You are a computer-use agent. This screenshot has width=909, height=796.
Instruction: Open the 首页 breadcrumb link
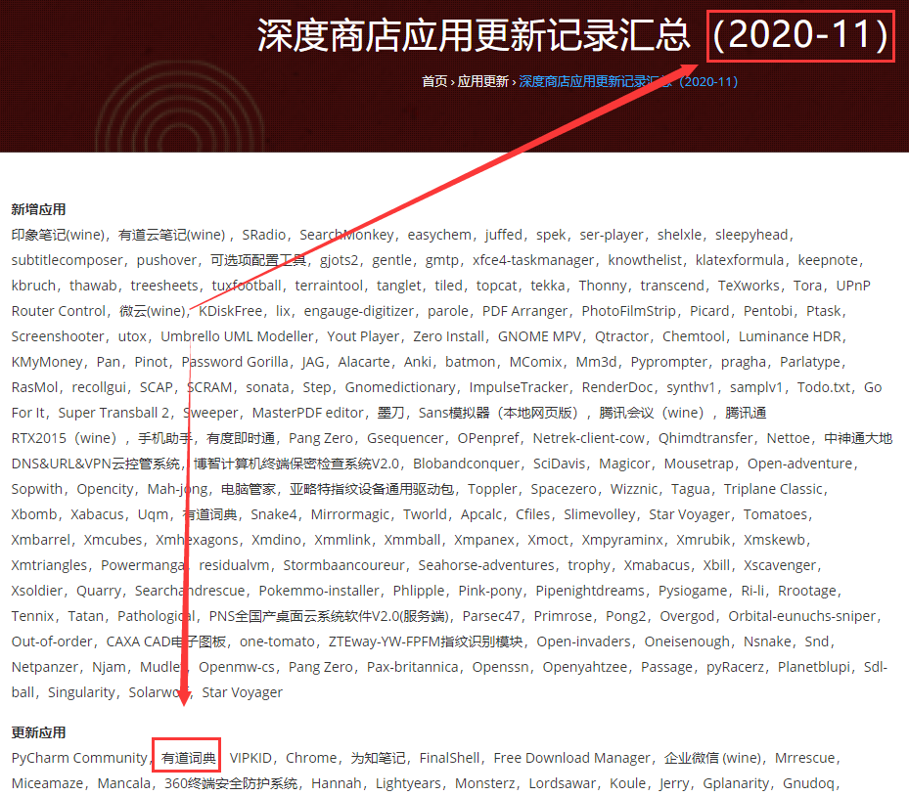click(434, 82)
